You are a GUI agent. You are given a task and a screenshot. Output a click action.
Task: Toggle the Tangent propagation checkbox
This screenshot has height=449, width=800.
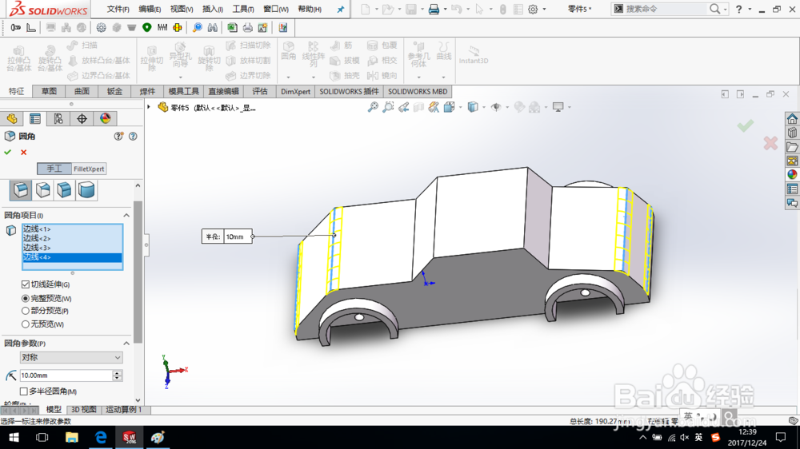coord(25,284)
